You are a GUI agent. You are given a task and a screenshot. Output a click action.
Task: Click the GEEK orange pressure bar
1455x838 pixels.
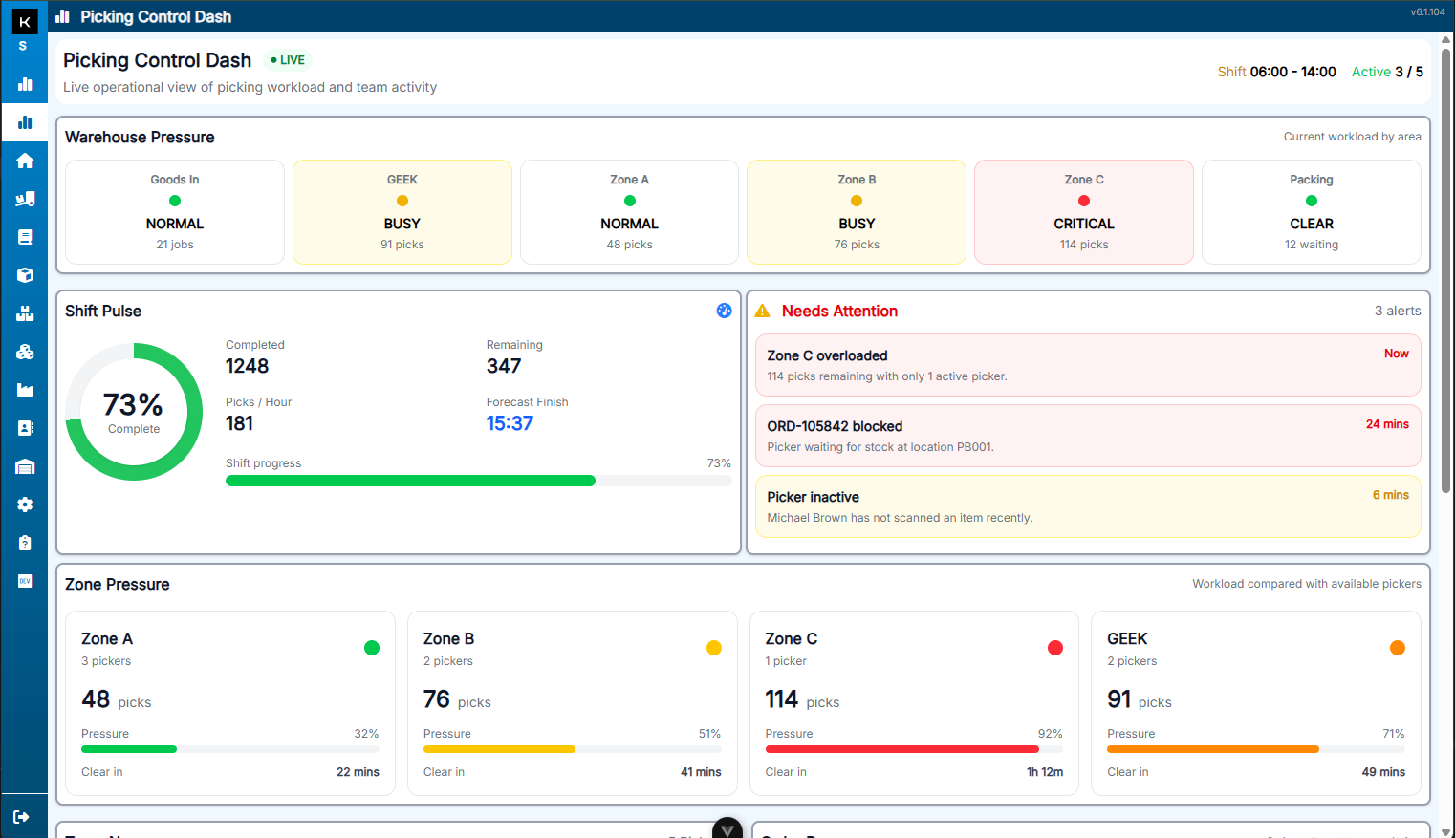(1256, 749)
